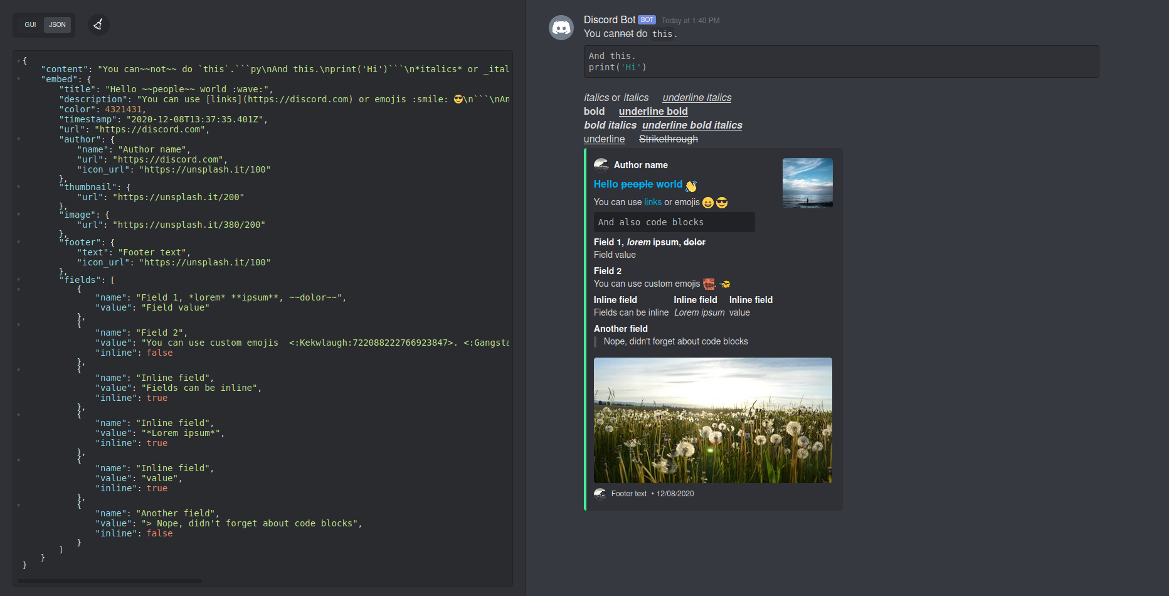The image size is (1169, 596).
Task: Click the "underline italics" sample text
Action: pos(697,98)
